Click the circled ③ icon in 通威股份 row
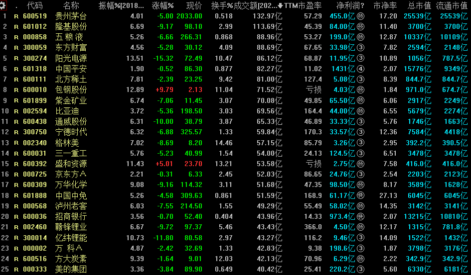 (360, 122)
